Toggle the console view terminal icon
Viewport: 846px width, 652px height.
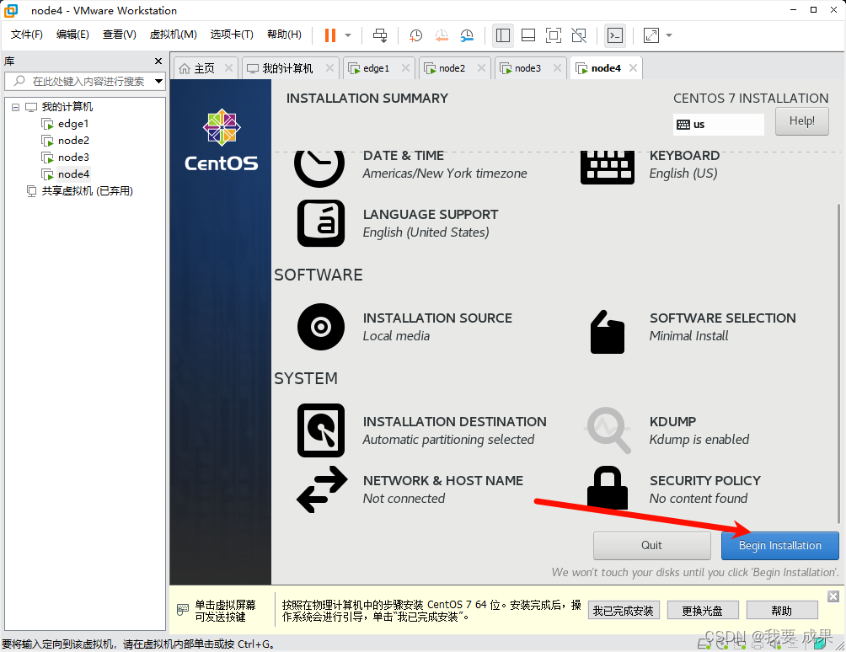(614, 35)
